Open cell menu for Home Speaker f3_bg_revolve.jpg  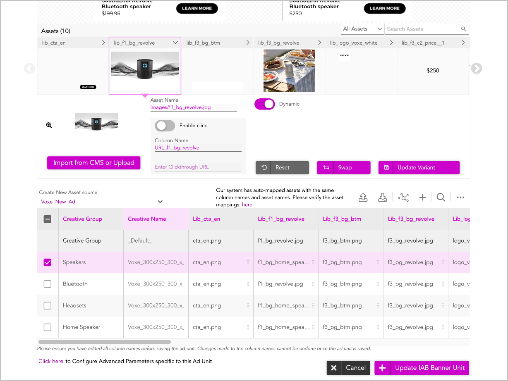tap(443, 327)
